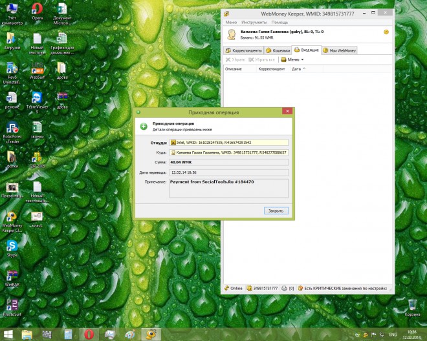Image resolution: width=427 pixels, height=341 pixels.
Task: Launch WebMoney Keeper Classic desktop shortcut
Action: click(x=12, y=221)
